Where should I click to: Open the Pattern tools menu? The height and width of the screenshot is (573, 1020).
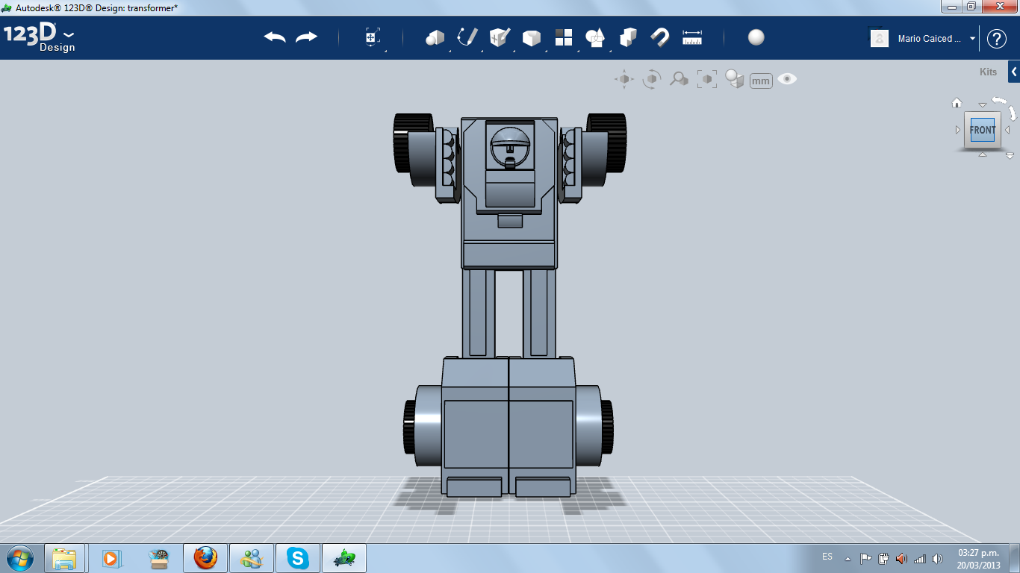(x=564, y=37)
